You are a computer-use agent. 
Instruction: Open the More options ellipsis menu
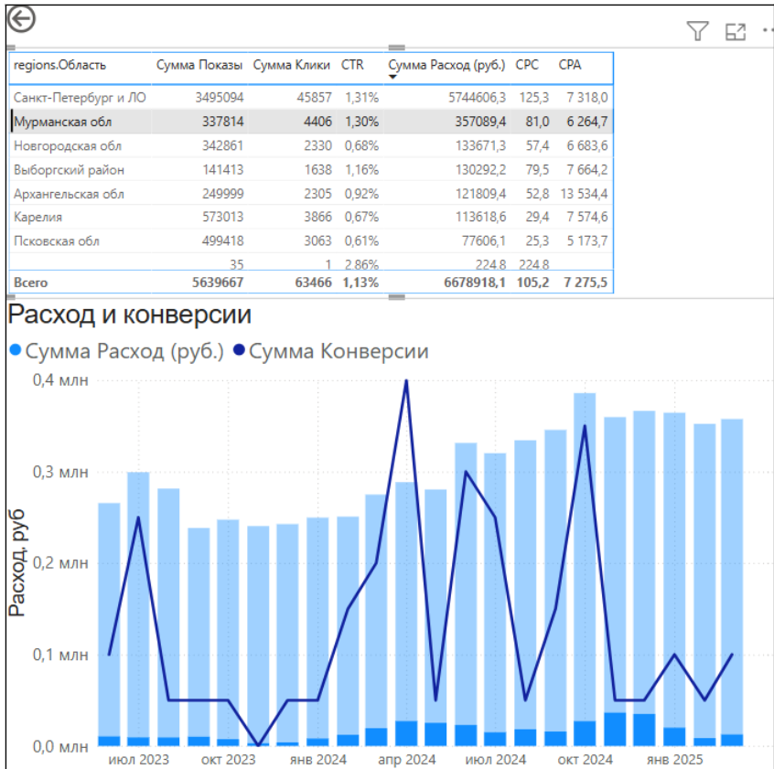(x=767, y=32)
